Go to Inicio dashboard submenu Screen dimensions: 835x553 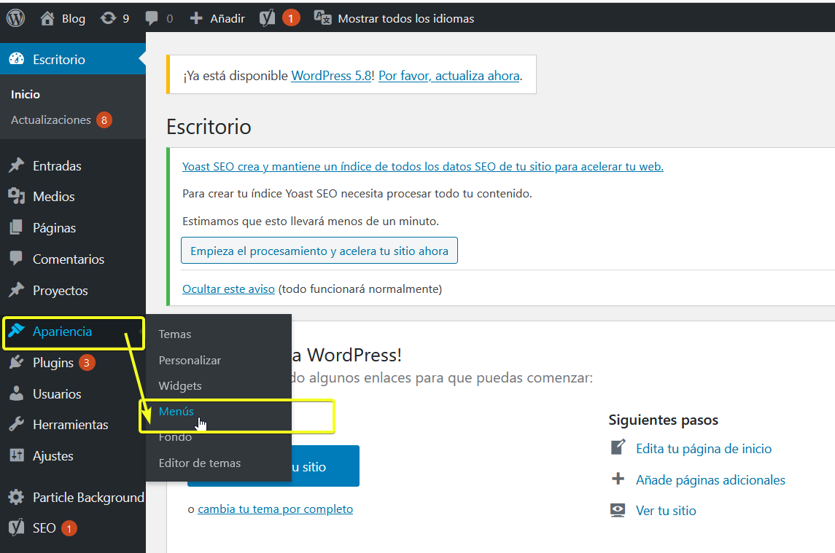pyautogui.click(x=26, y=94)
